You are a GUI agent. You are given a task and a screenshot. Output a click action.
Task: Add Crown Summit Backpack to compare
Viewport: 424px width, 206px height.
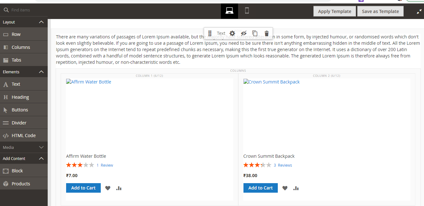pos(296,188)
